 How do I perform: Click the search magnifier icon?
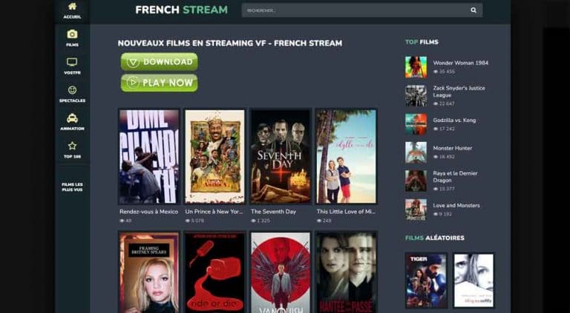pos(474,10)
